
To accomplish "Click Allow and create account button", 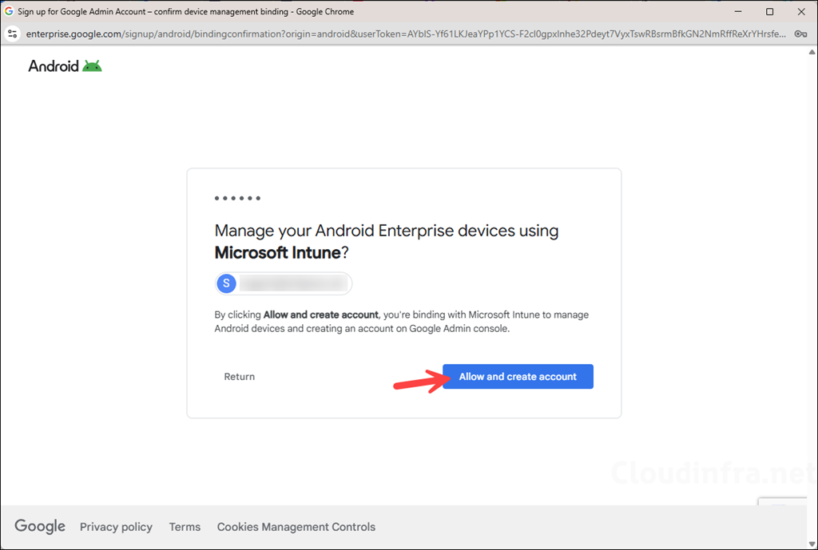I will tap(518, 377).
